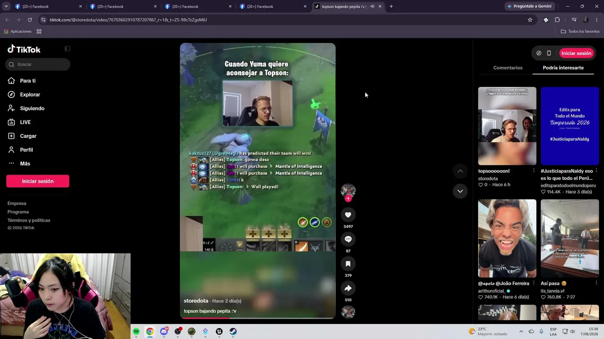Open Steam from the taskbar
This screenshot has height=339, width=604.
click(x=233, y=331)
